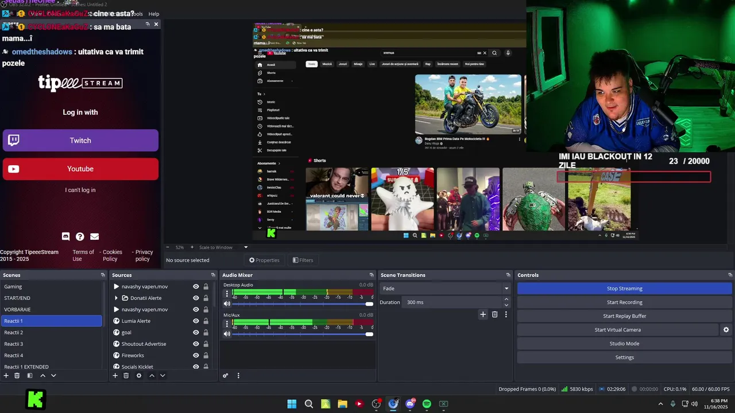
Task: Move scene down arrow in Scenes toolbar
Action: [53, 376]
